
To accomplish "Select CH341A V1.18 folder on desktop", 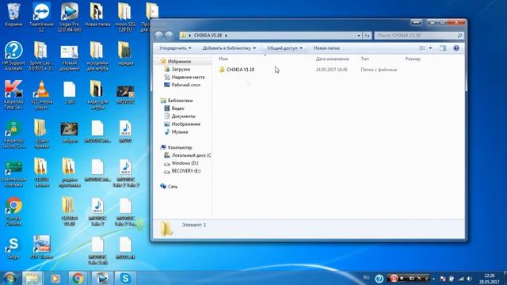I will tap(69, 211).
